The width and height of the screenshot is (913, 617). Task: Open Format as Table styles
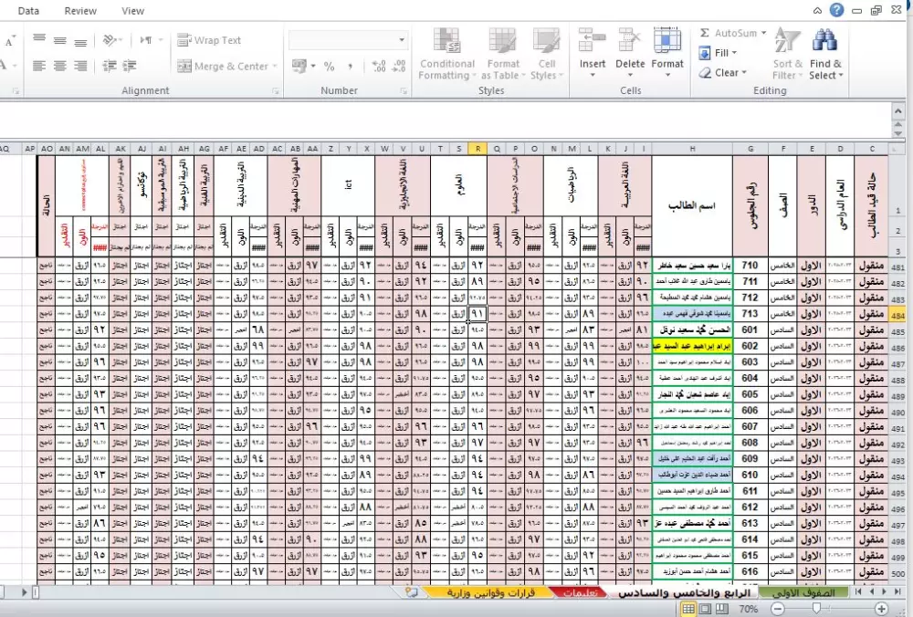click(x=503, y=52)
